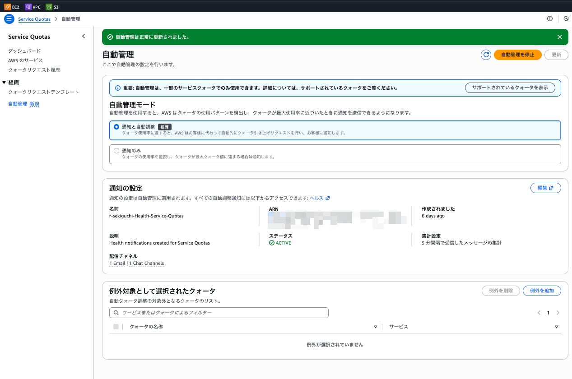Collapse the Service Quotas sidebar
Screen dimensions: 572x379
point(84,37)
